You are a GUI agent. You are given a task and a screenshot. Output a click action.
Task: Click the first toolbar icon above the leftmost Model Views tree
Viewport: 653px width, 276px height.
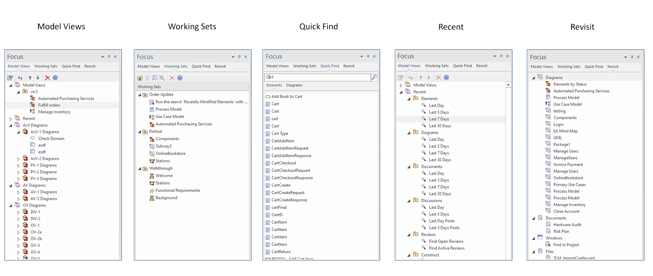point(10,78)
